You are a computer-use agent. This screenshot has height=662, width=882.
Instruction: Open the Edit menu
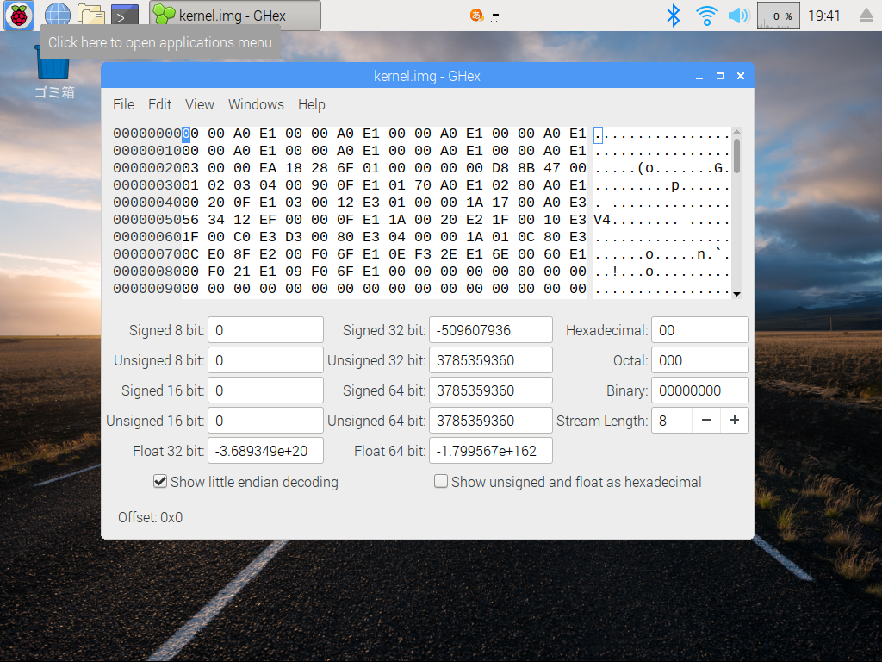point(159,104)
